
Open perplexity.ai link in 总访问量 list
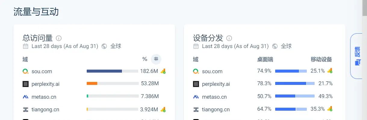pos(45,84)
